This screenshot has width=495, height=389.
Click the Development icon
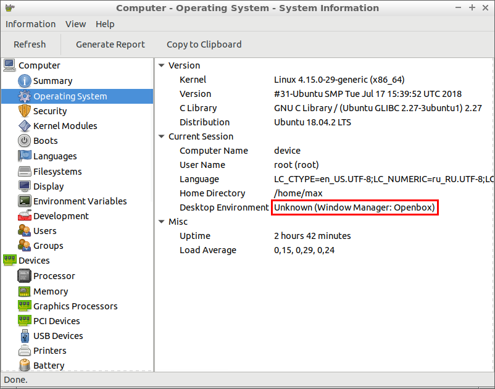click(24, 215)
